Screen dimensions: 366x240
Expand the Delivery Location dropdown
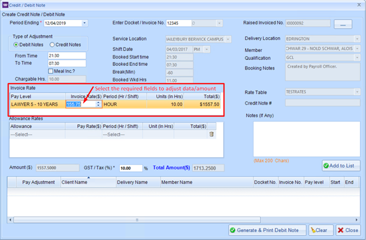point(357,39)
